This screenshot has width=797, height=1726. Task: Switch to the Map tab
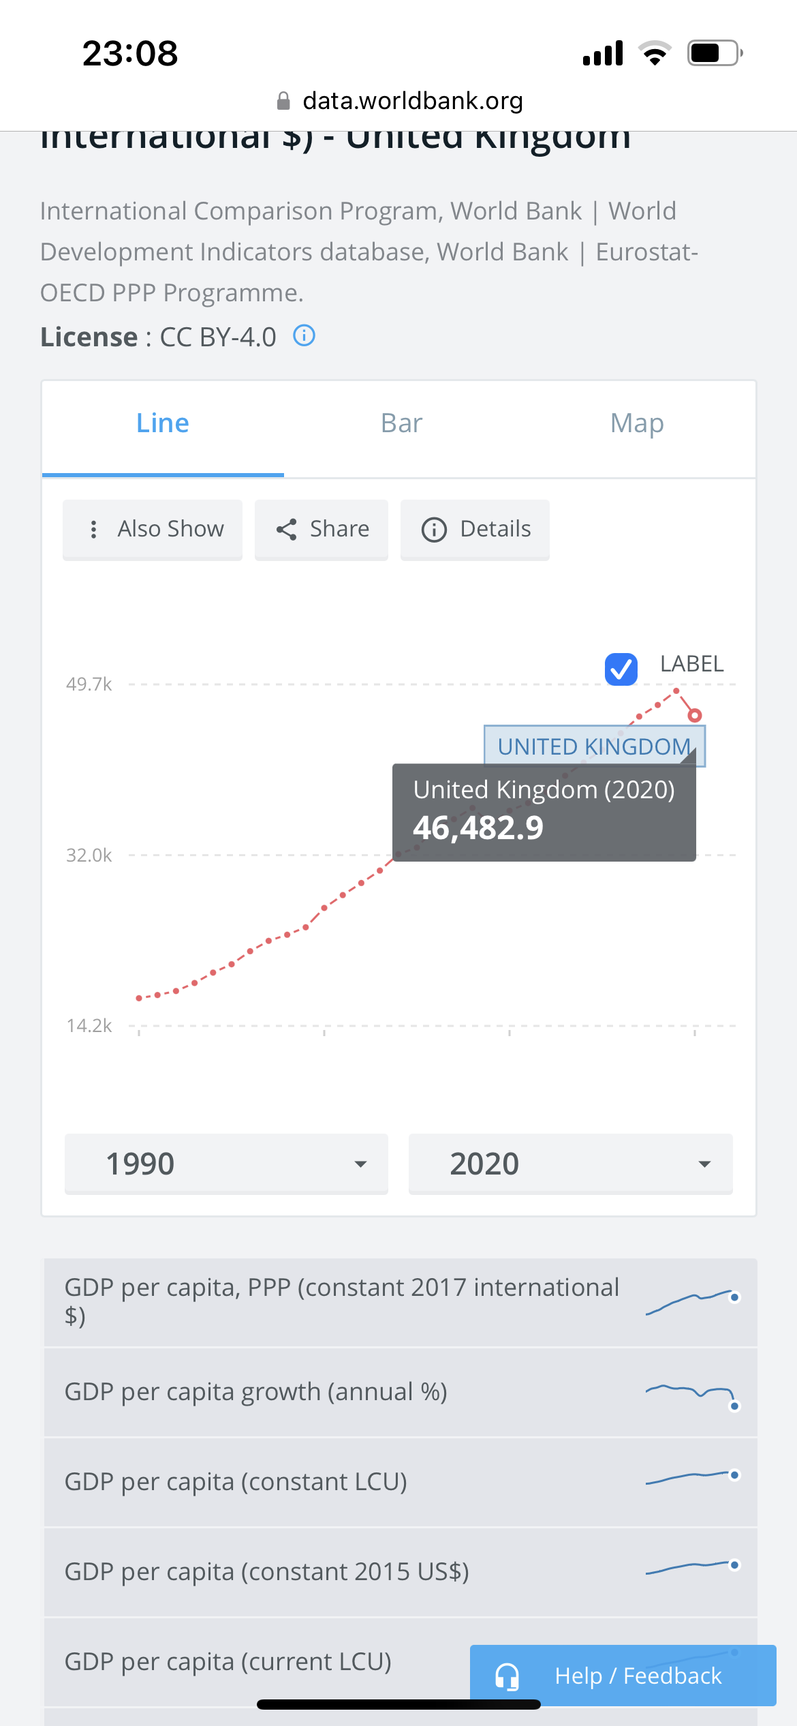pyautogui.click(x=637, y=423)
